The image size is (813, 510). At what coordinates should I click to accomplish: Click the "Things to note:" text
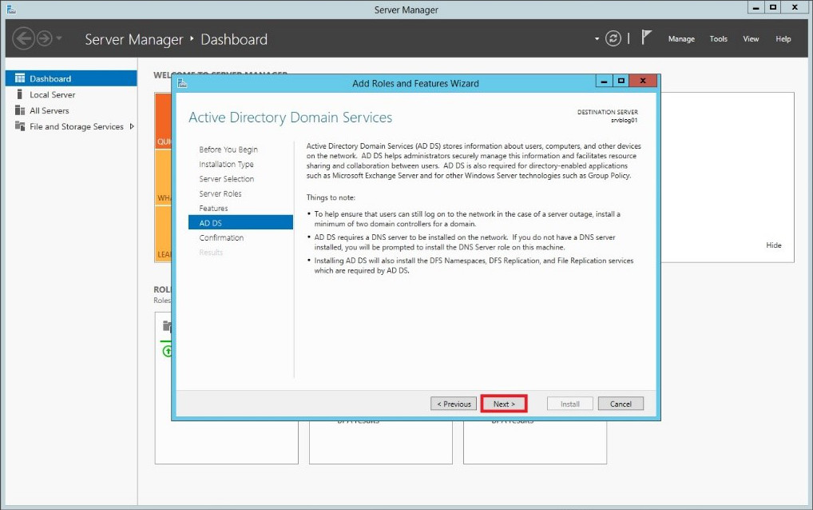(331, 197)
